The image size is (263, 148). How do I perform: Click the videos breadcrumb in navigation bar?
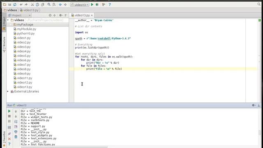point(11,10)
